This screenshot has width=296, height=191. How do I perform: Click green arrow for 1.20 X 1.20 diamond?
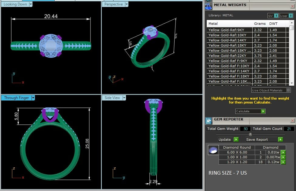[x=283, y=162]
